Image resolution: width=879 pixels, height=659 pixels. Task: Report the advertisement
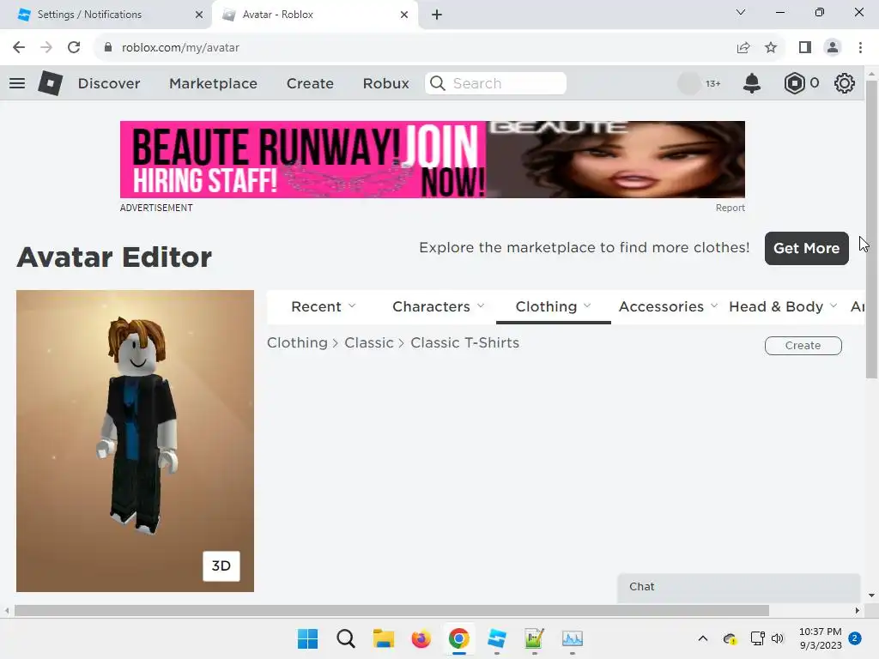click(x=730, y=208)
